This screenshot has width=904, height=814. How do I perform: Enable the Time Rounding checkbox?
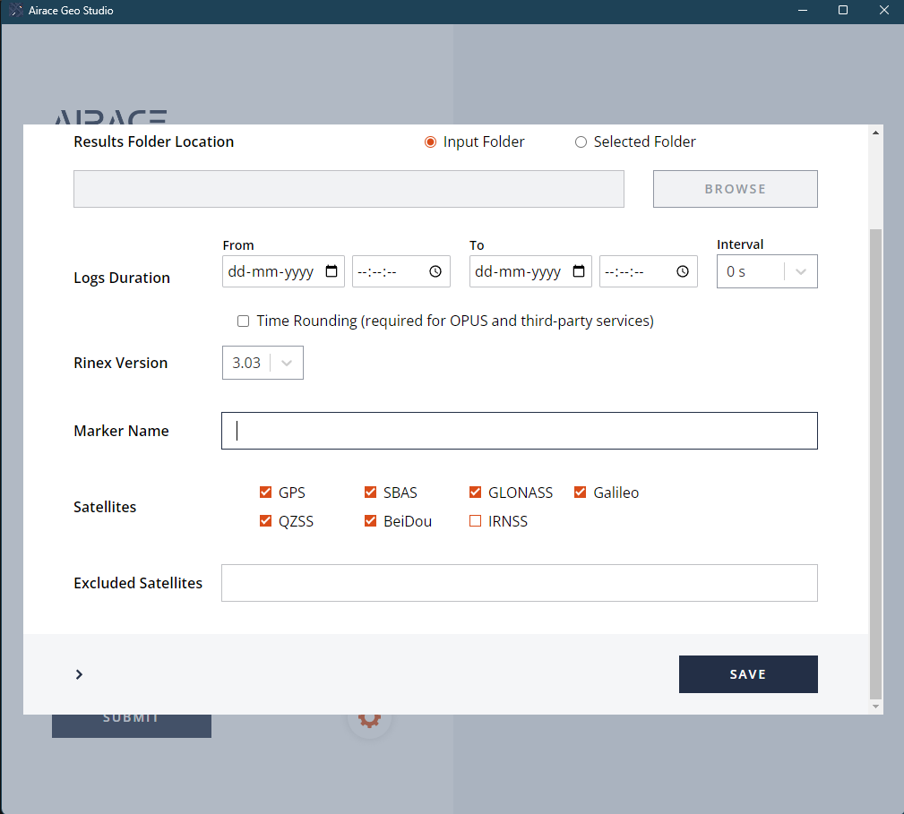[x=243, y=321]
